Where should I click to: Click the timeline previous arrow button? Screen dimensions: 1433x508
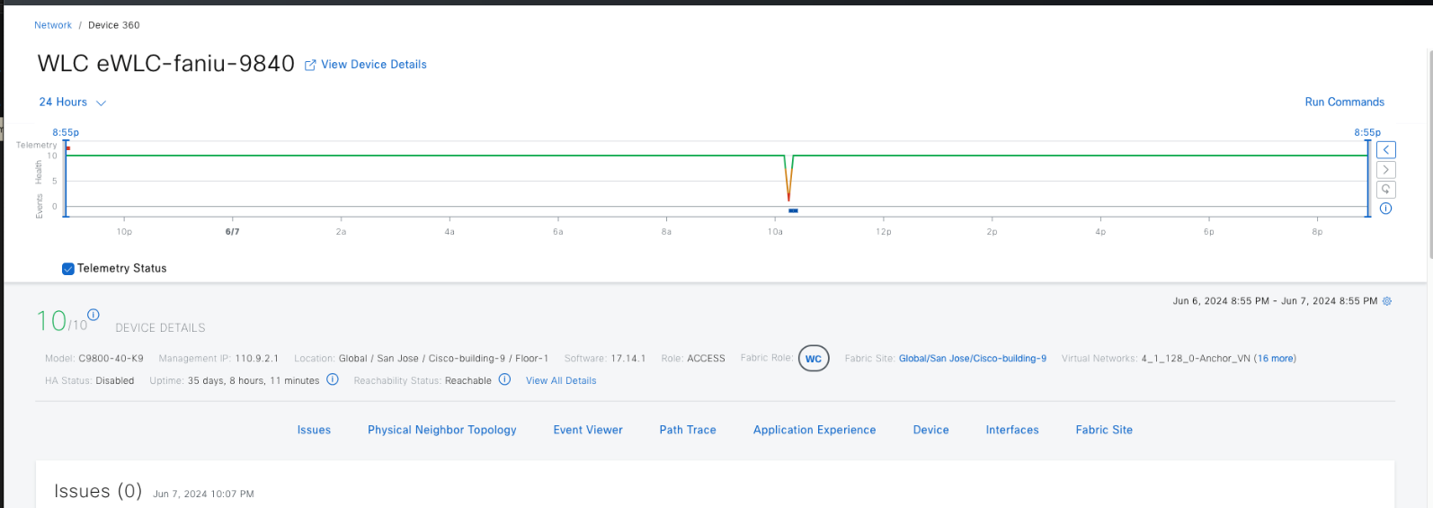[1386, 150]
